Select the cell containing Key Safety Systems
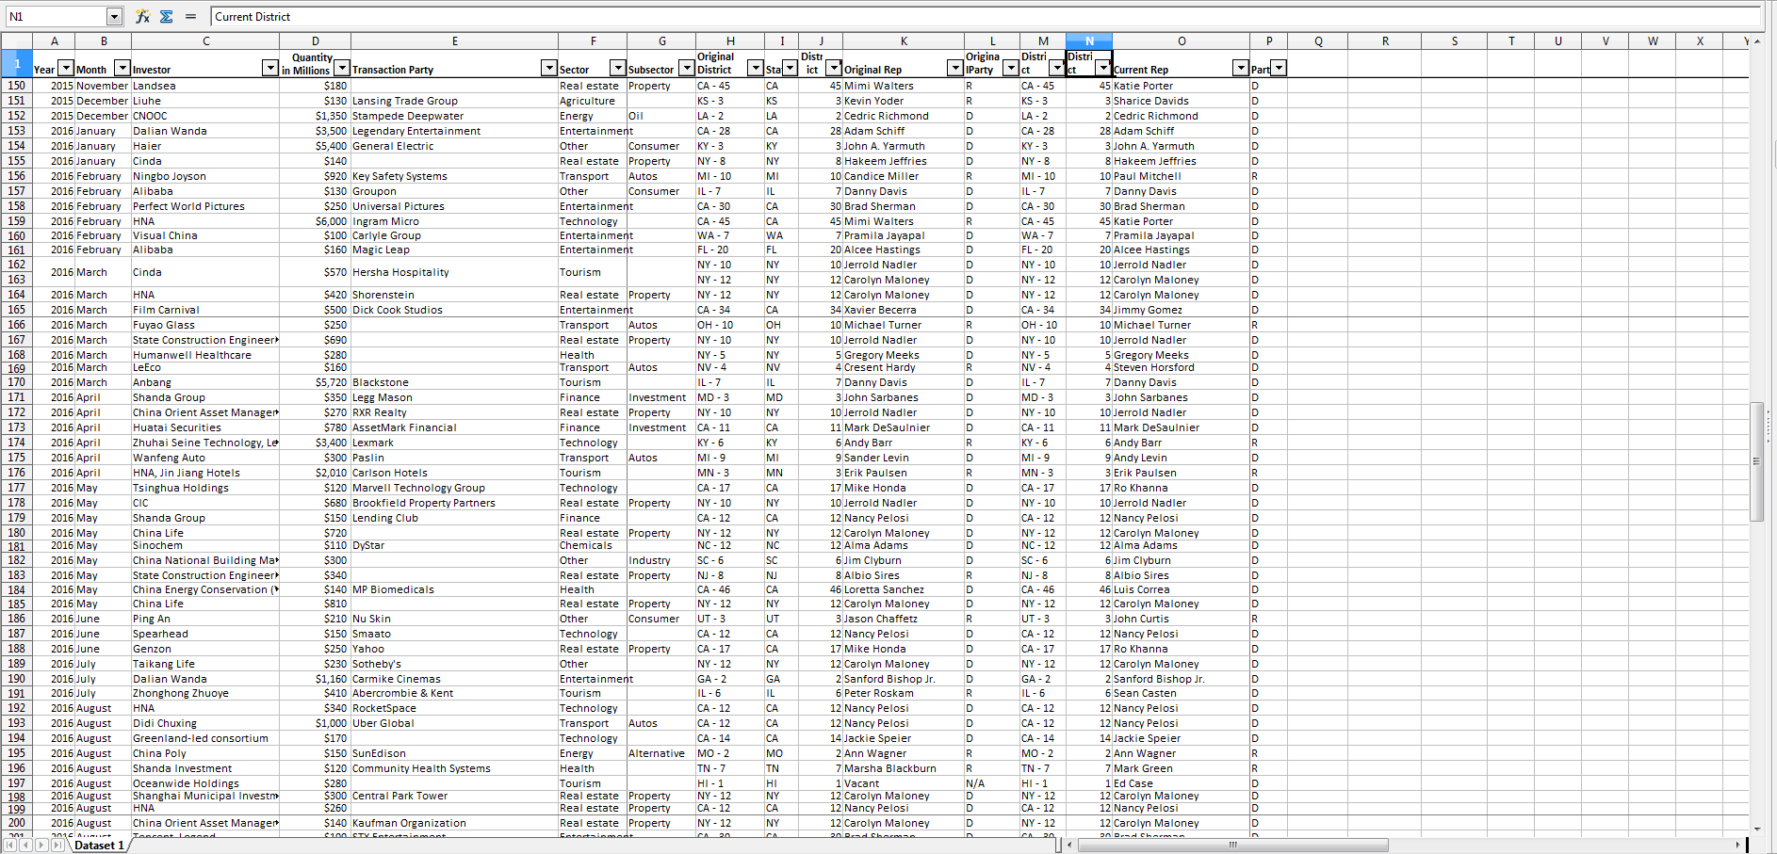1777x854 pixels. point(454,176)
